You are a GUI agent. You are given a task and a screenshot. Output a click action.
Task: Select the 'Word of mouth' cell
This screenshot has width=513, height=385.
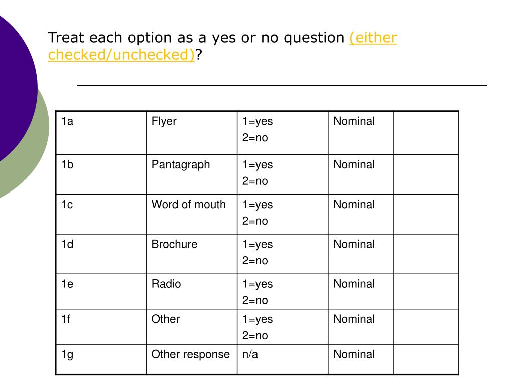point(192,214)
